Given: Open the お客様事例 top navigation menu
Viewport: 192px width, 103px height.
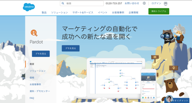Looking at the screenshot, I should point(118,12).
